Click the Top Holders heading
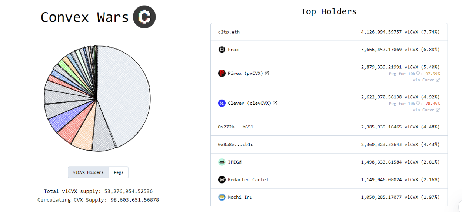Image resolution: width=462 pixels, height=212 pixels. [x=329, y=11]
